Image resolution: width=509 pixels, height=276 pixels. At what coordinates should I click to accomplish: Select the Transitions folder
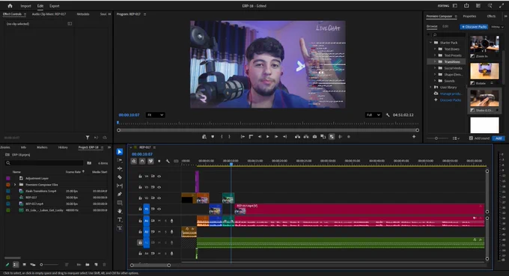[x=452, y=61]
